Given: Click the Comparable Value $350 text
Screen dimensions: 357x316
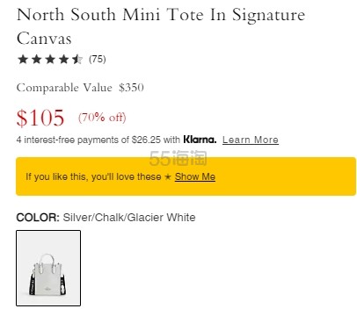Looking at the screenshot, I should tap(80, 88).
